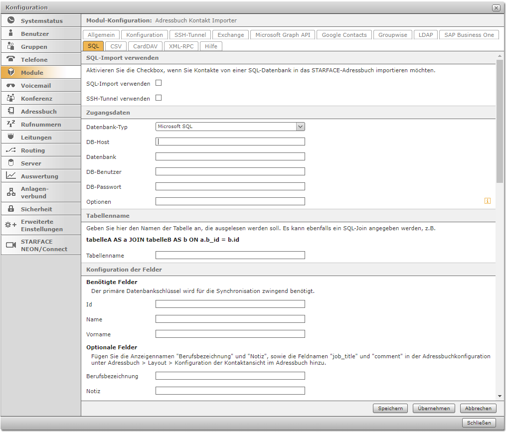Click the Übernehmen button
The image size is (506, 432).
434,408
